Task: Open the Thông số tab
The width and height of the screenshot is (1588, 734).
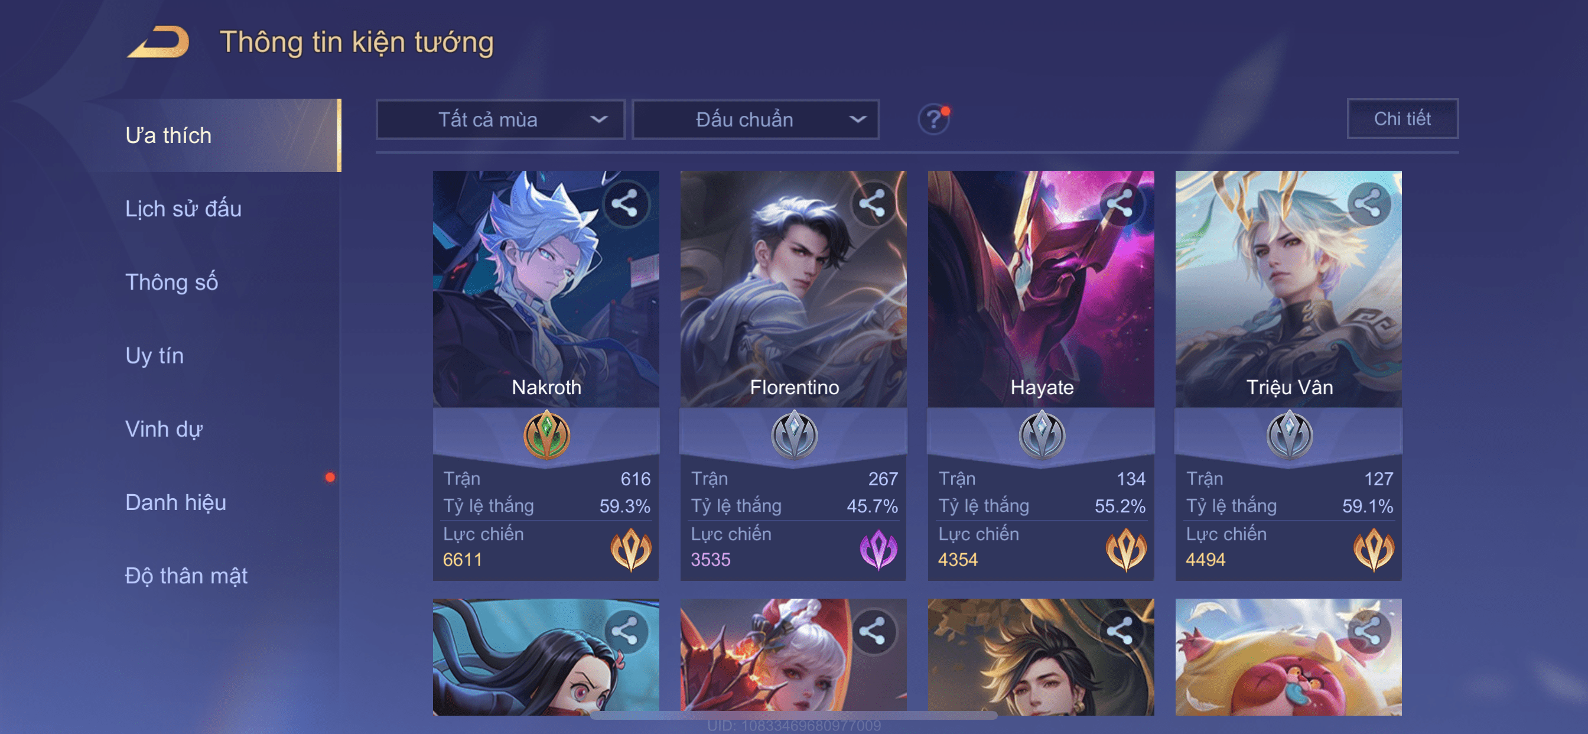Action: point(171,282)
